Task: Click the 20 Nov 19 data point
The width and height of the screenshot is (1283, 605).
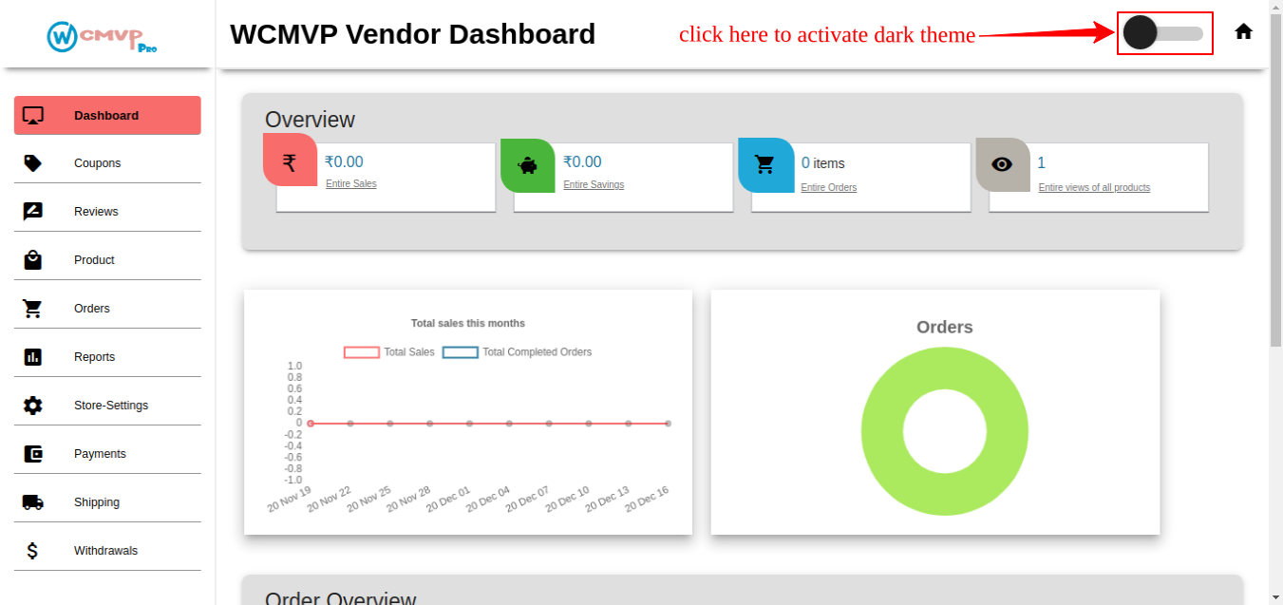Action: 311,424
